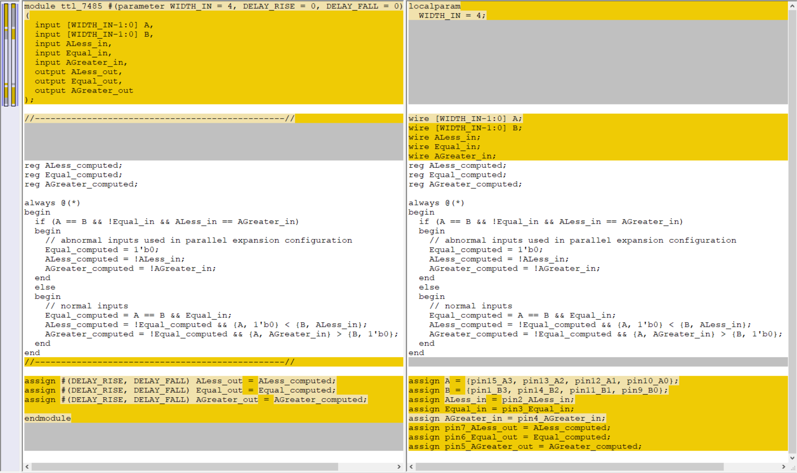Click the 'assign B = {pin1_B3' line

[x=538, y=390]
